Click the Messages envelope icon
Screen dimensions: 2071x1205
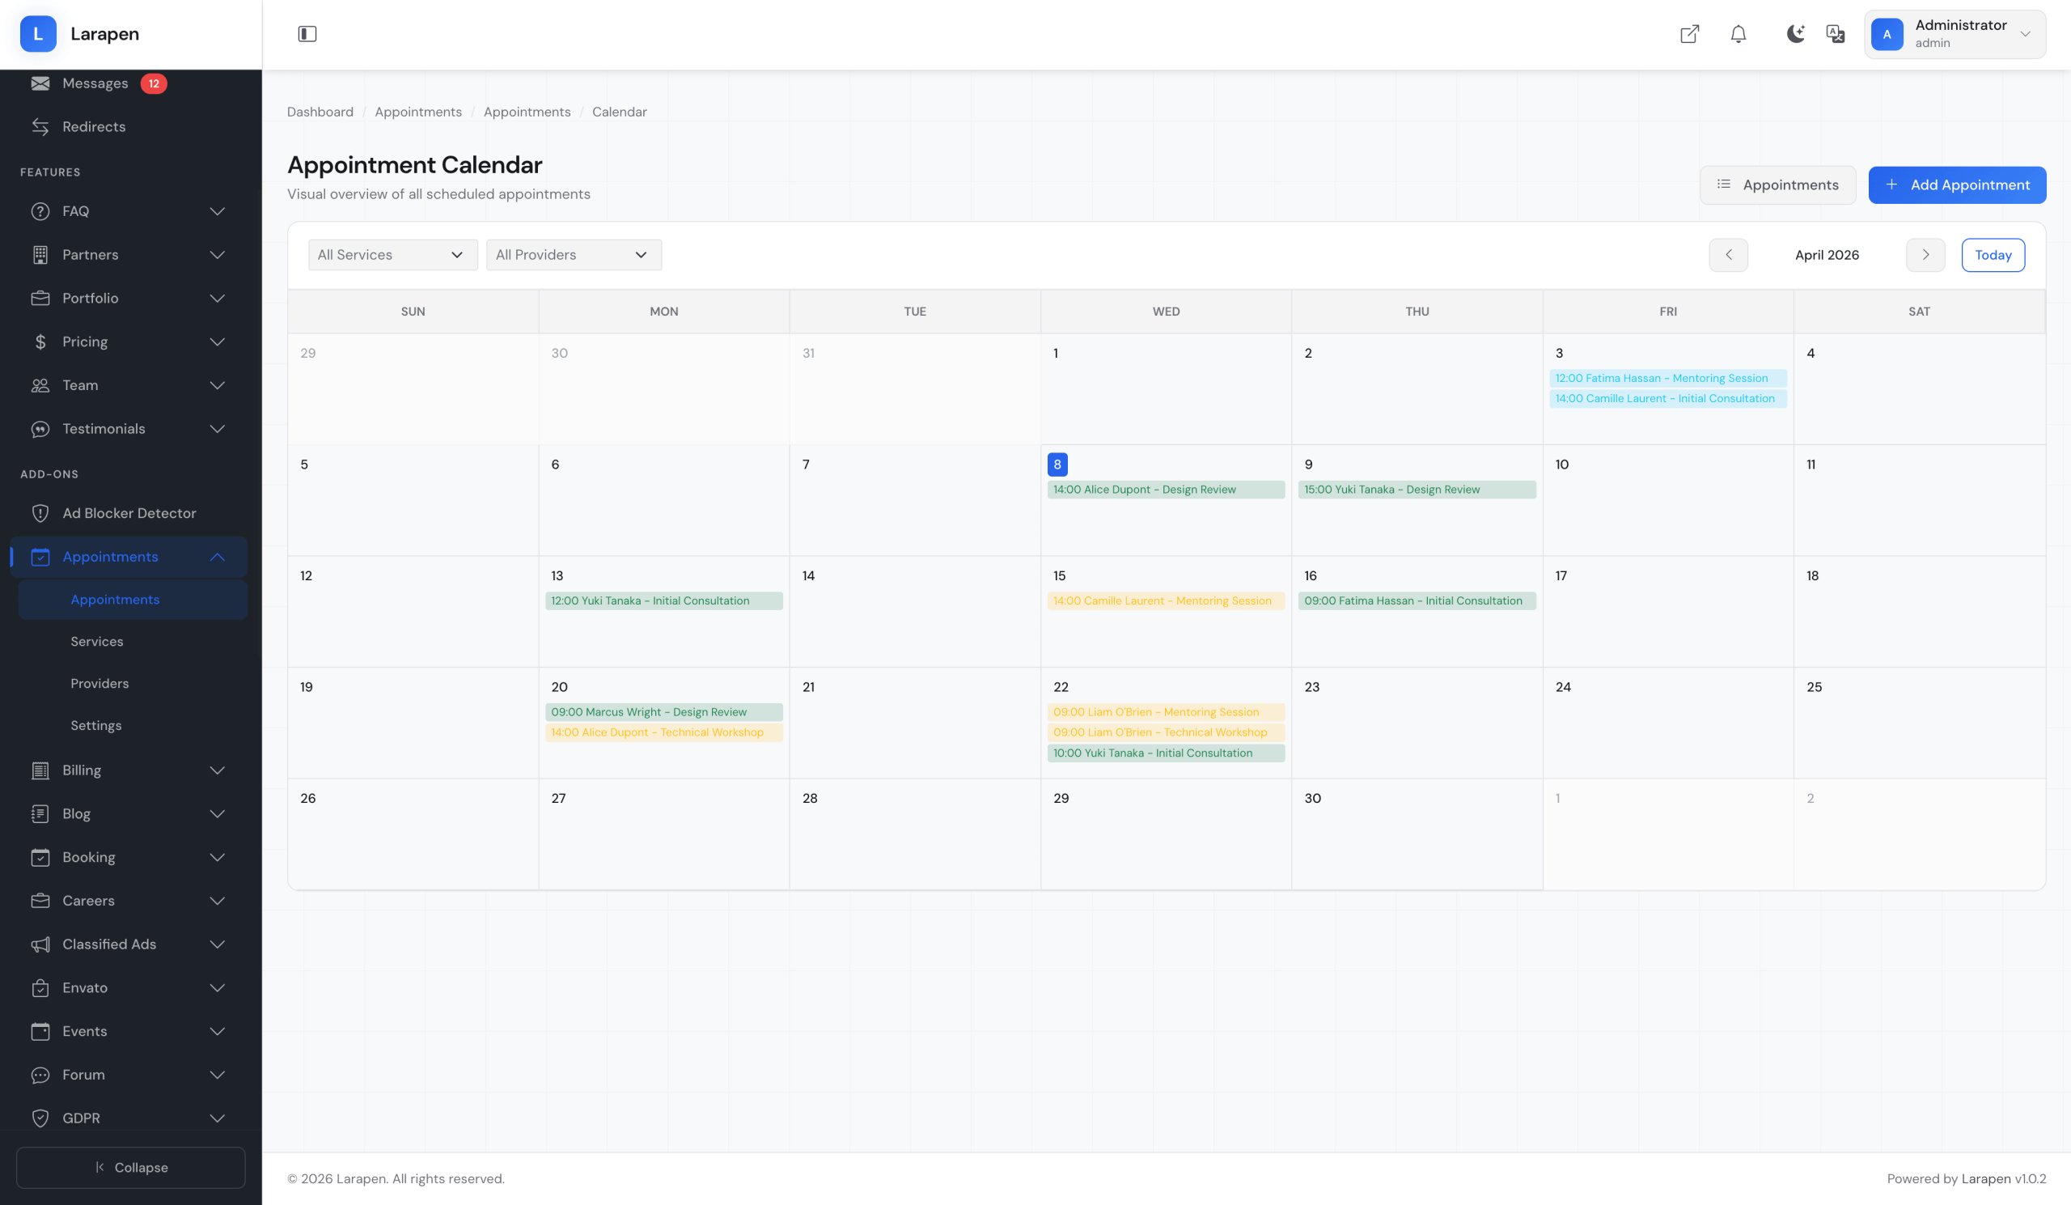(x=40, y=83)
